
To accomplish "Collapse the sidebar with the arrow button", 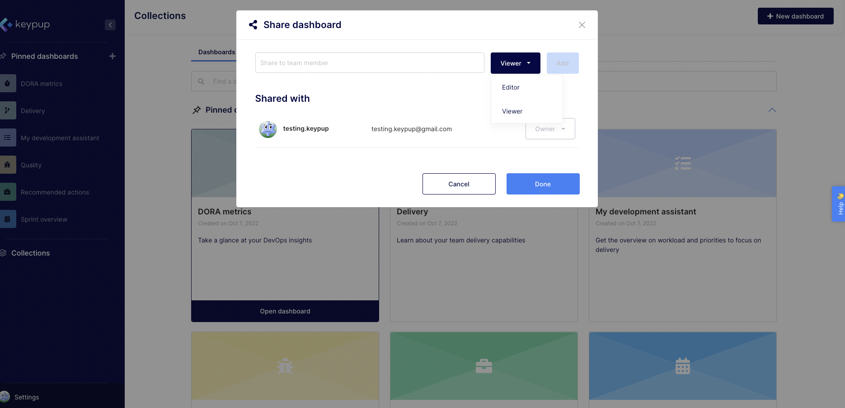I will coord(110,25).
